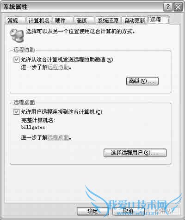Viewport: 185px width, 220px height.
Task: Switch to the 系统还原 tab
Action: click(x=108, y=20)
